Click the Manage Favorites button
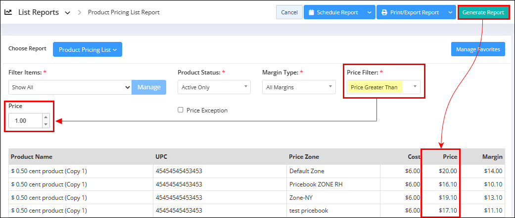 pos(478,49)
